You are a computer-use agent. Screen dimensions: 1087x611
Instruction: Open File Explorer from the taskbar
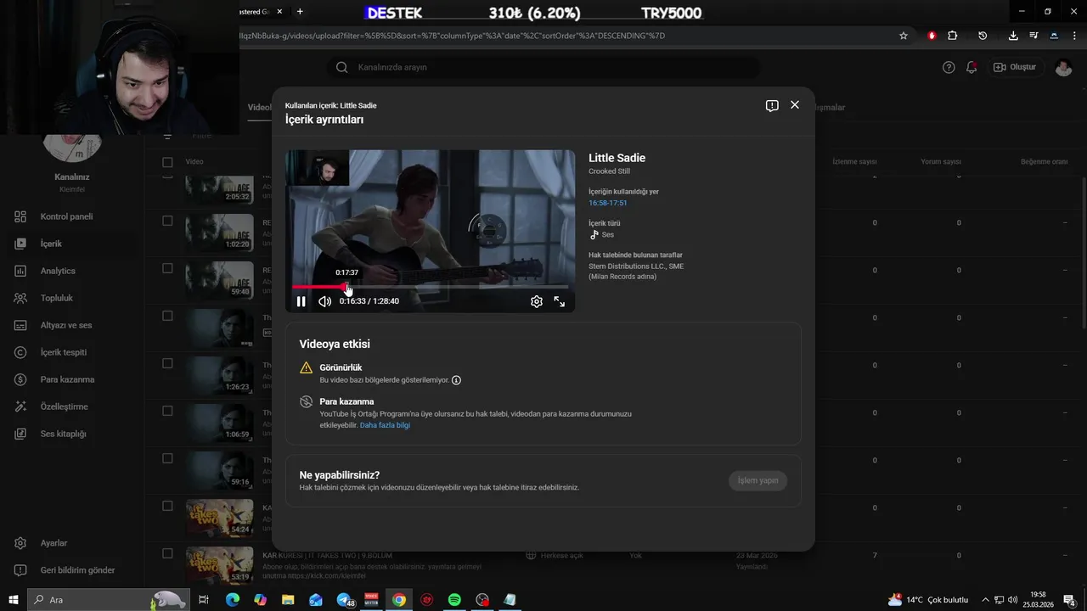pos(288,600)
